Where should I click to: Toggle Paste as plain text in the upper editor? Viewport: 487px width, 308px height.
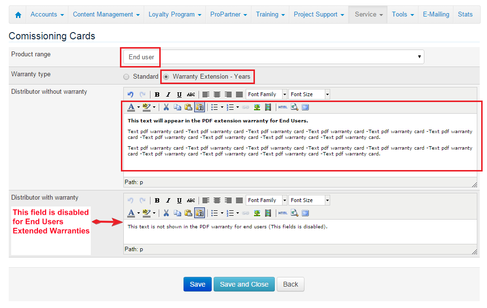(x=200, y=107)
